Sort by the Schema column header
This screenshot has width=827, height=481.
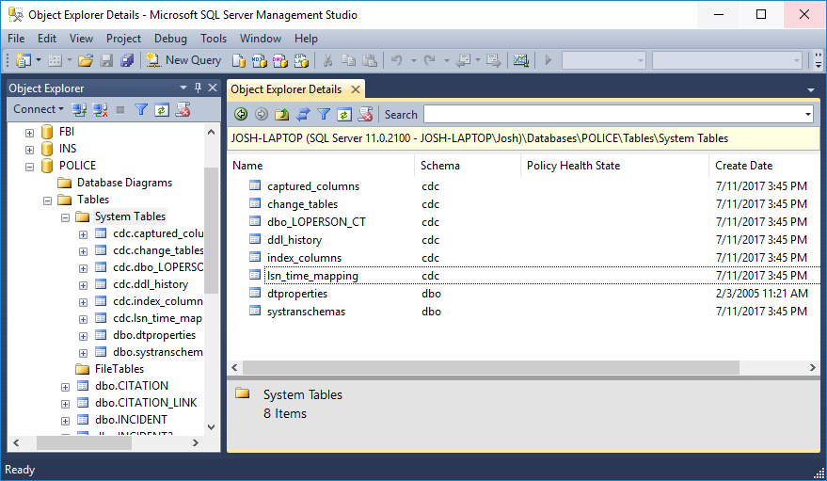click(x=469, y=166)
